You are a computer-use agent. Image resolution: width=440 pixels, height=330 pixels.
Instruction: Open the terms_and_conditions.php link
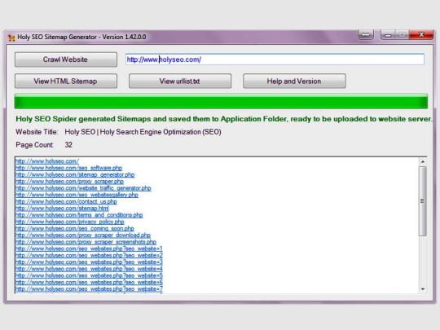point(79,215)
